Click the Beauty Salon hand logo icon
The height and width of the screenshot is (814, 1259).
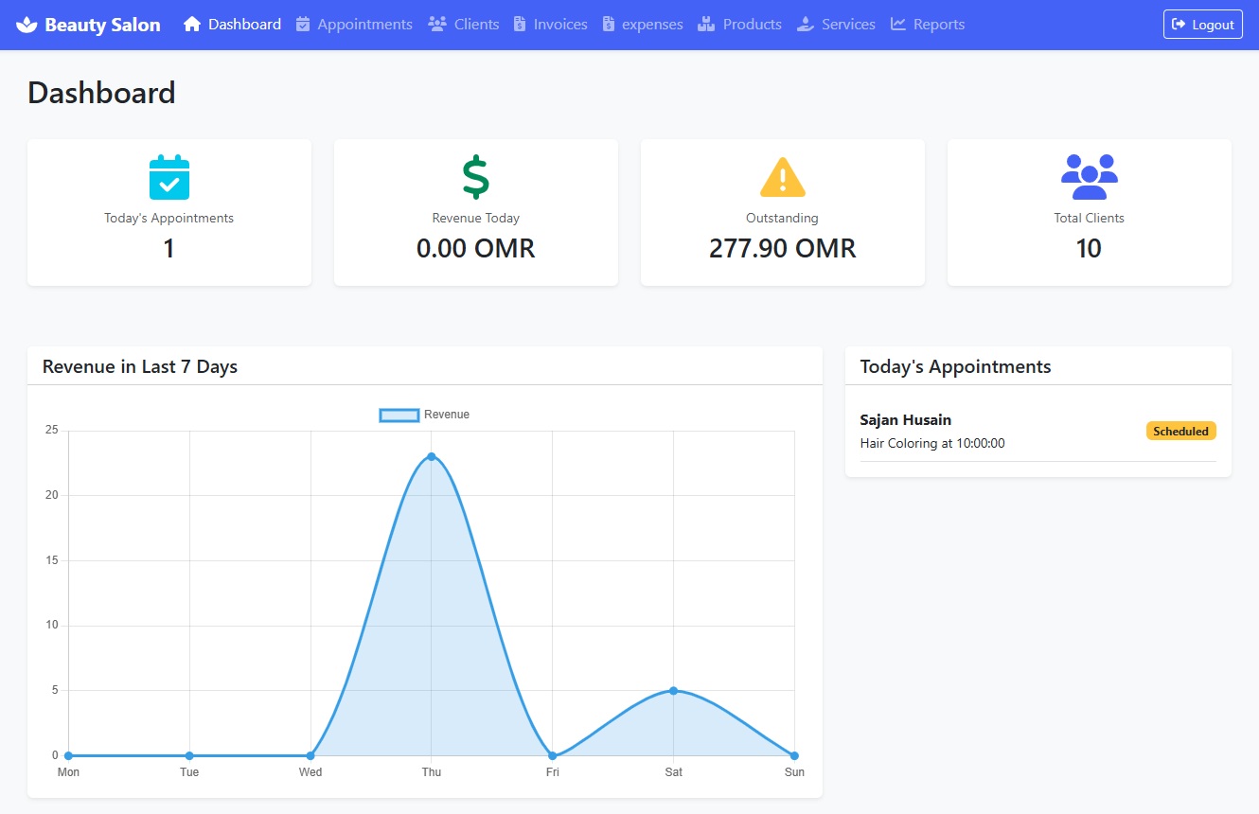tap(25, 24)
